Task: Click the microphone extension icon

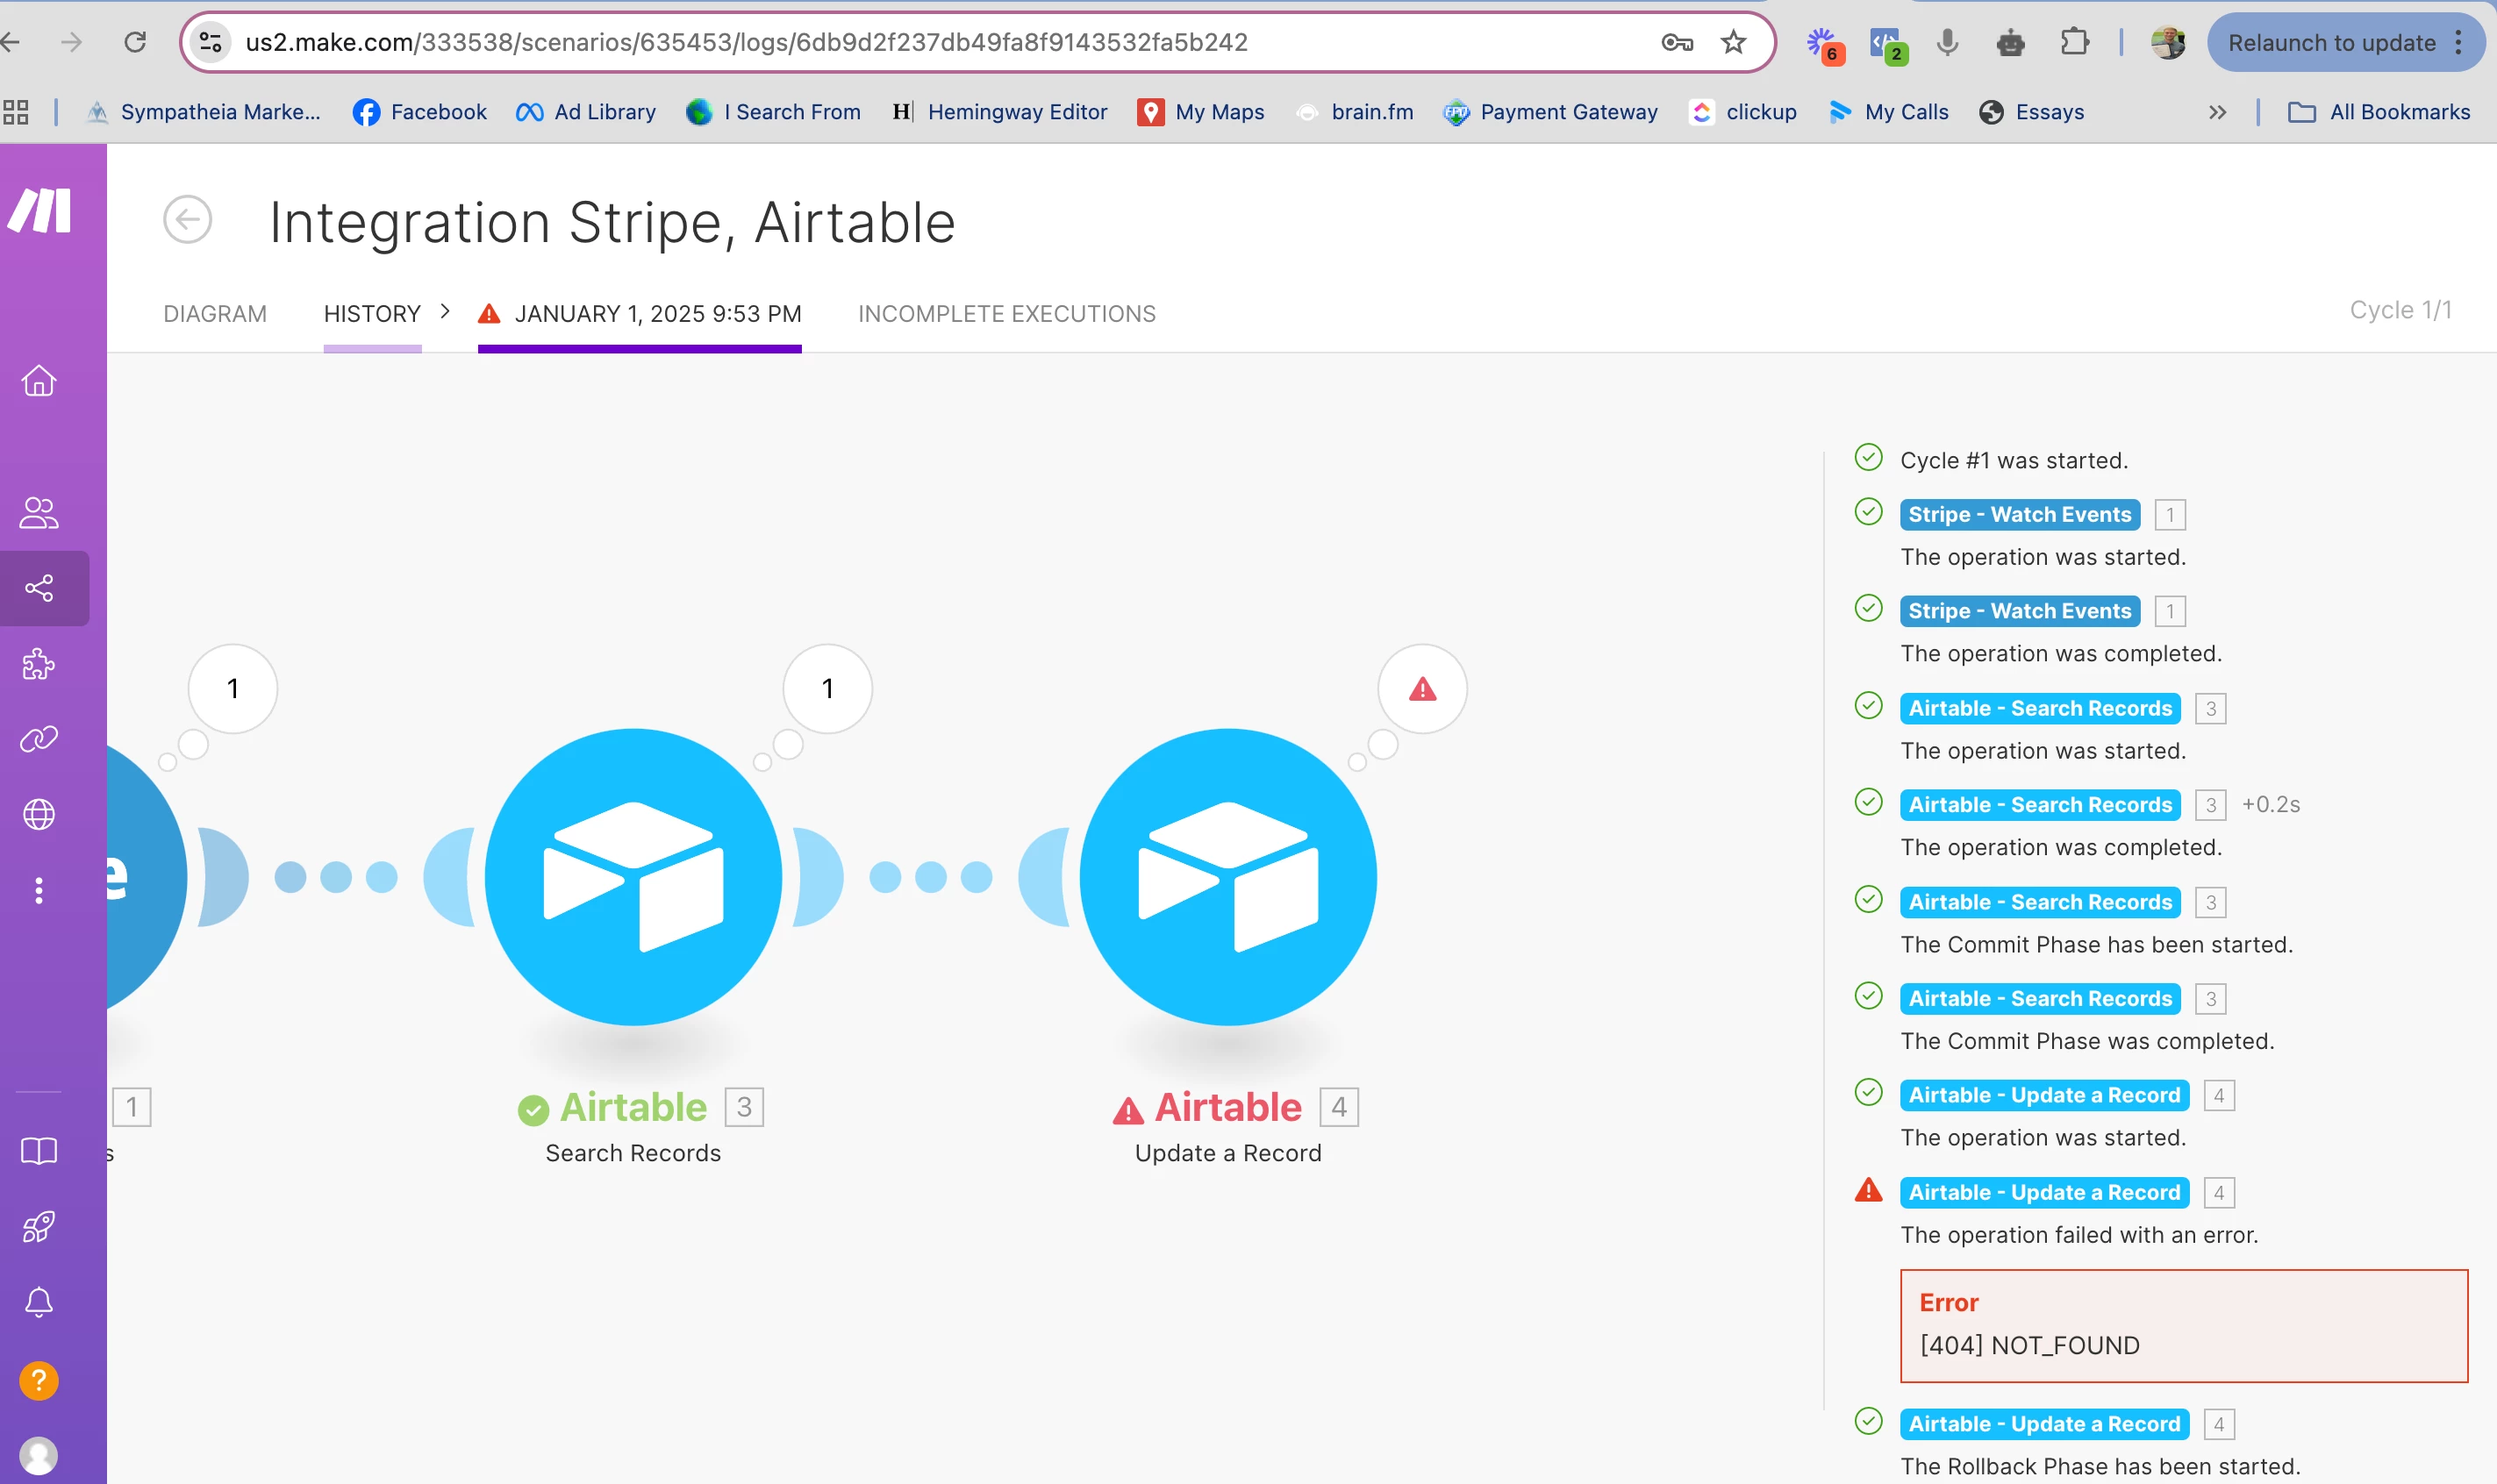Action: pyautogui.click(x=1947, y=42)
